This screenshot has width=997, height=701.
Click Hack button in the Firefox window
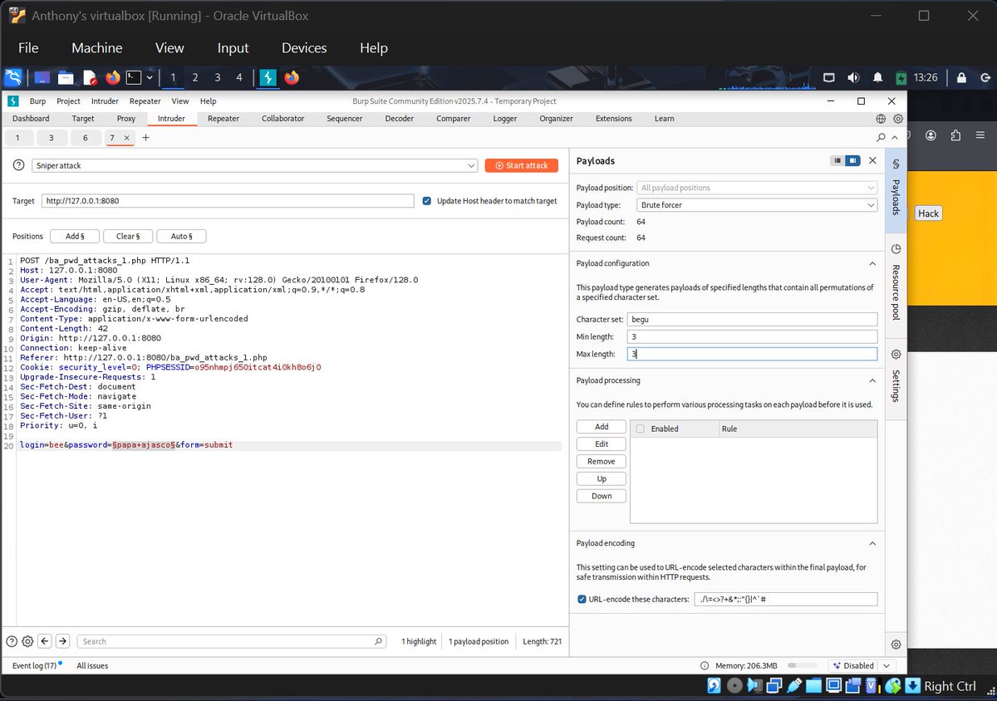[x=928, y=213]
